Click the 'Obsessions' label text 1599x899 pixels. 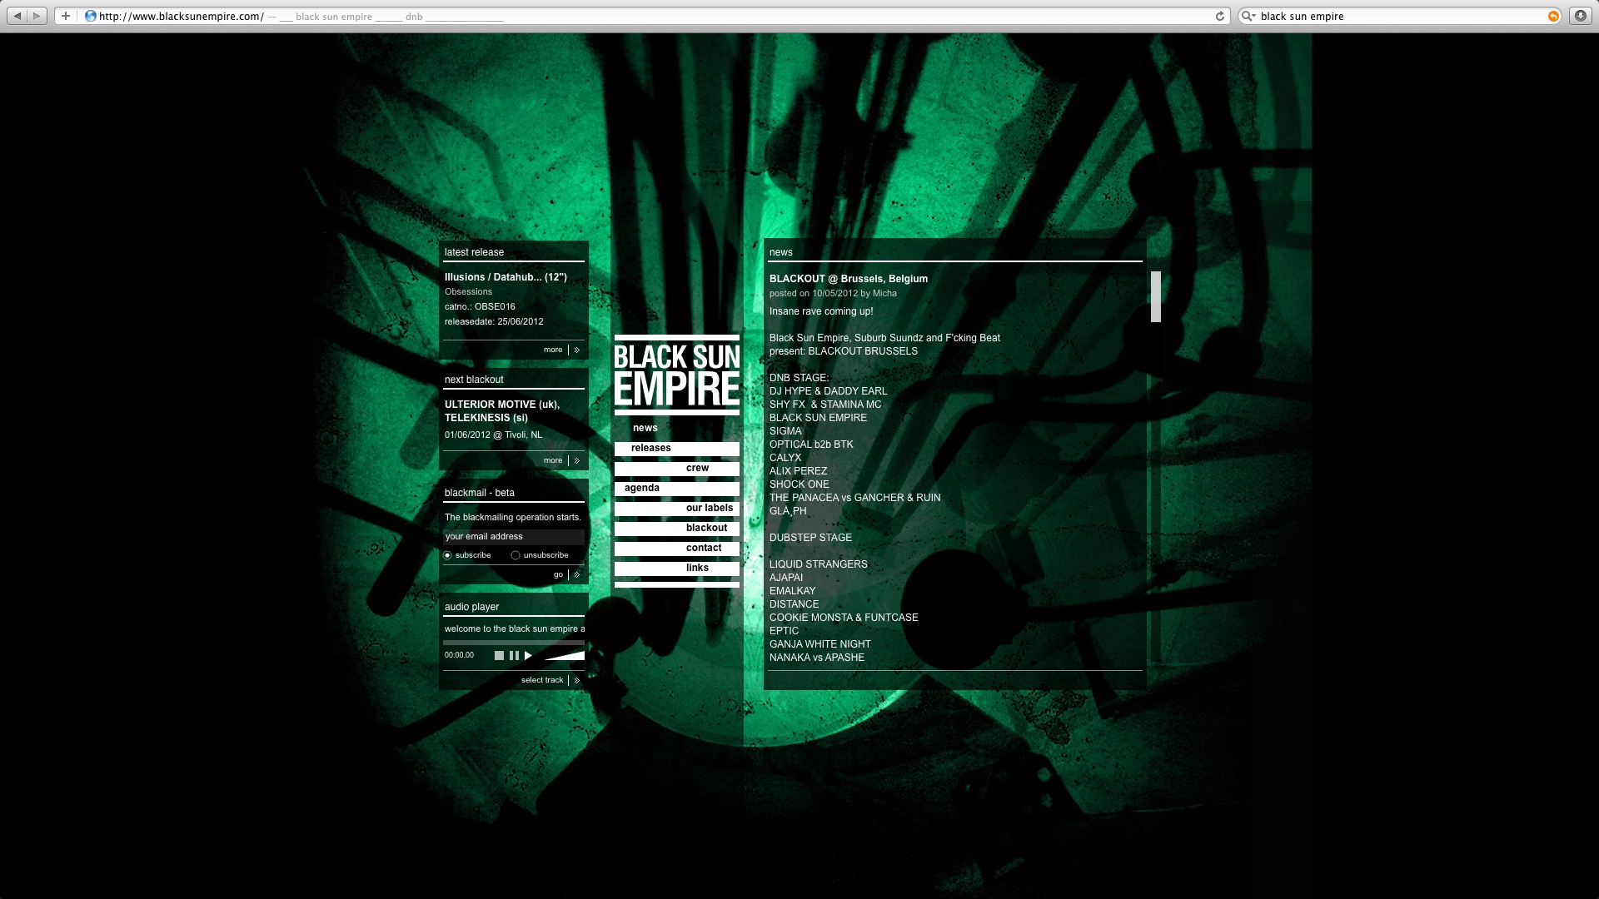(468, 292)
